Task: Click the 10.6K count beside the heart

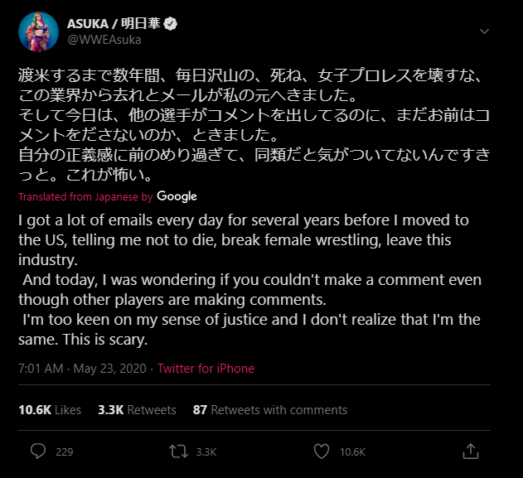Action: point(352,452)
